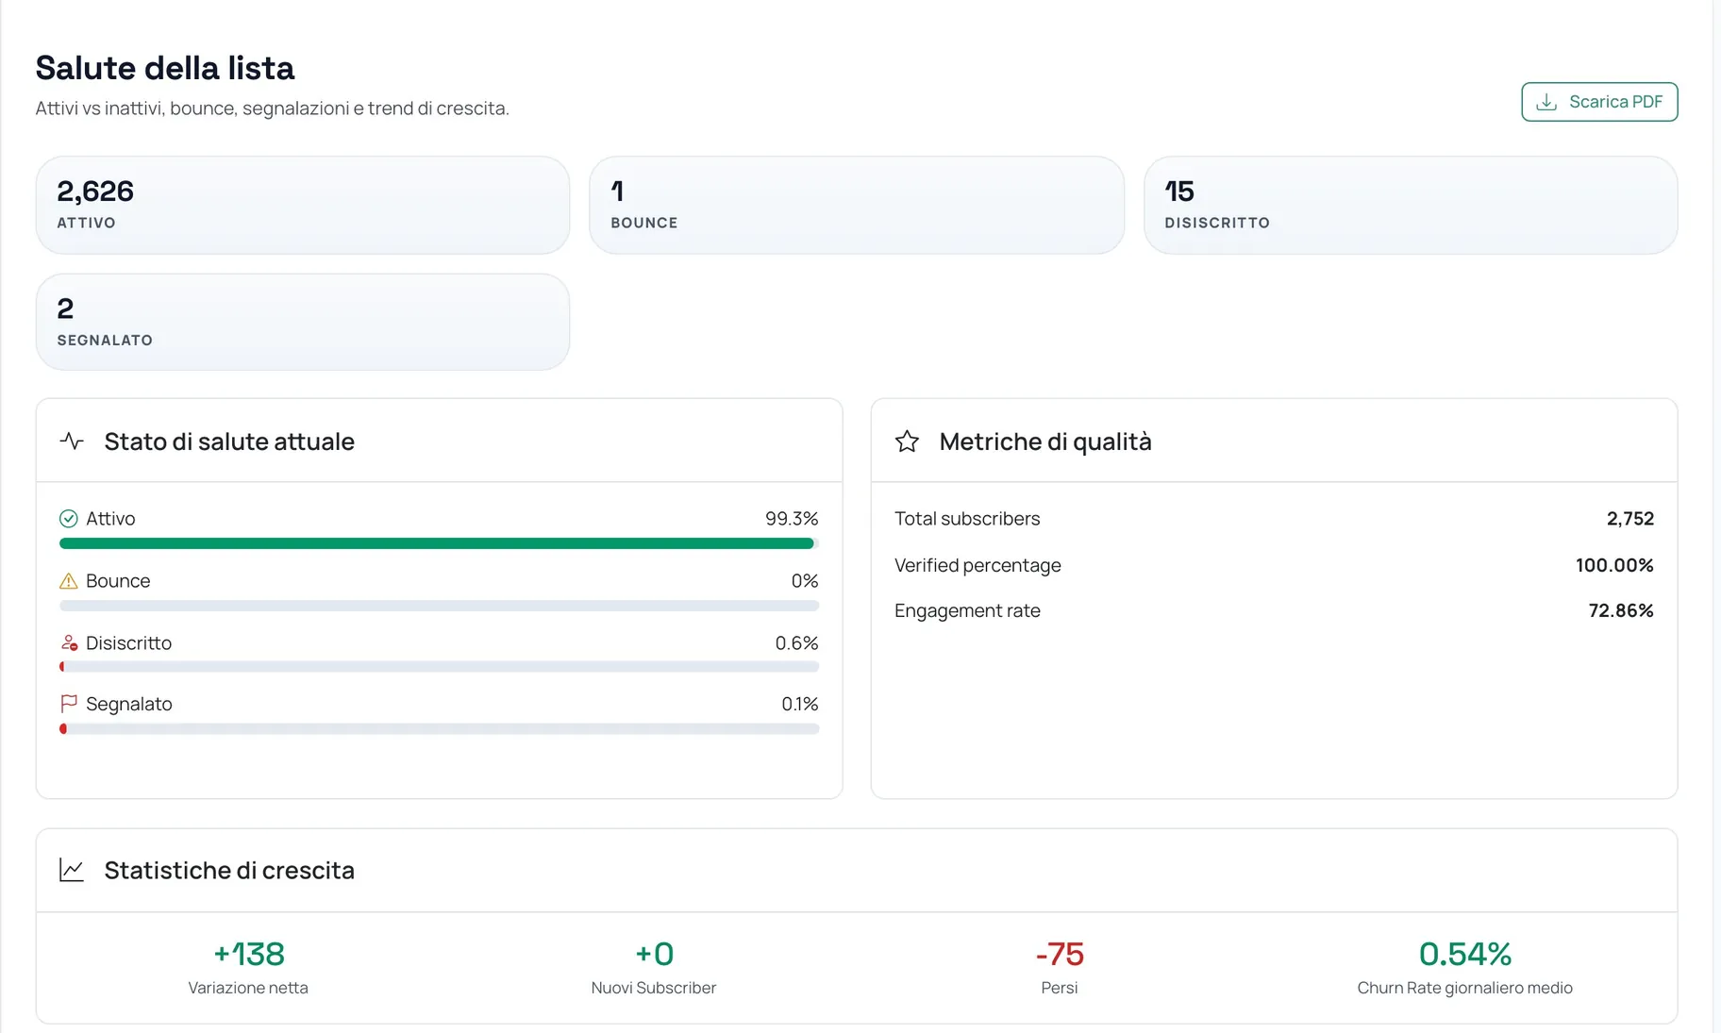Select the 15 Disiscritto stat card
The height and width of the screenshot is (1033, 1721).
pos(1411,205)
